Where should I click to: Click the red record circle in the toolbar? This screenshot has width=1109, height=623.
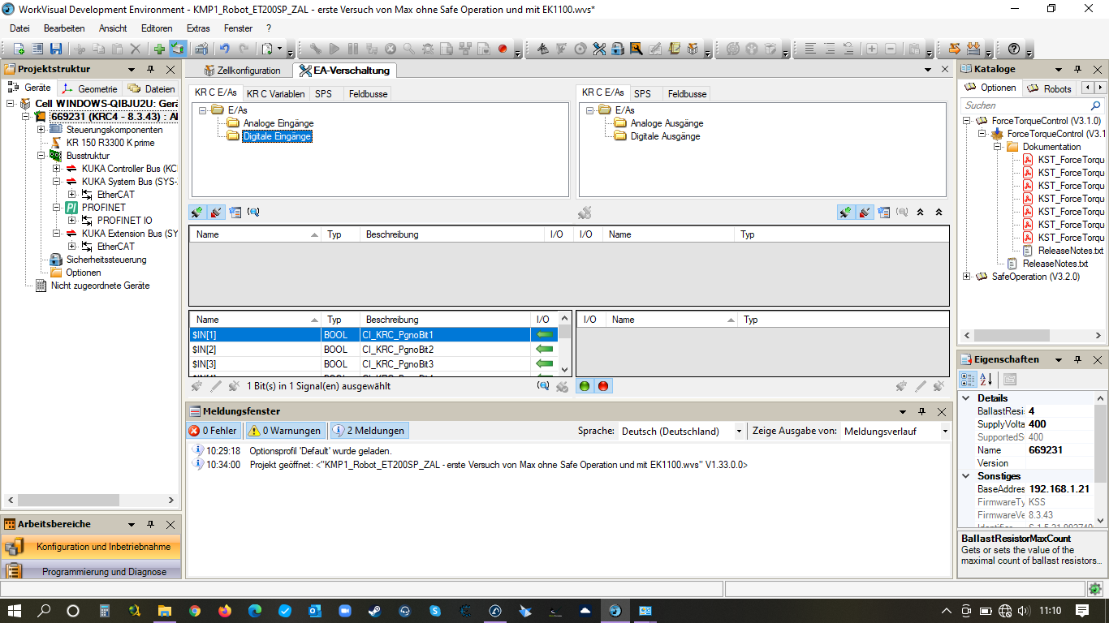[x=503, y=49]
